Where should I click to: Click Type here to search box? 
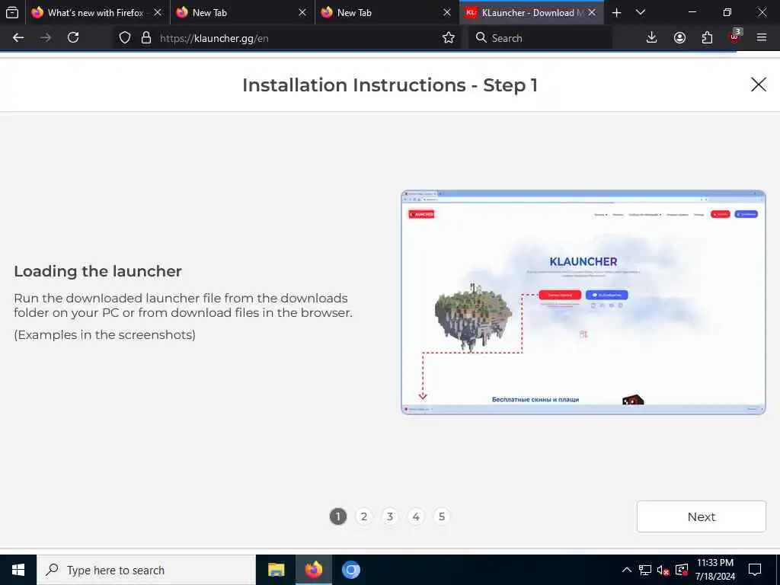click(146, 570)
